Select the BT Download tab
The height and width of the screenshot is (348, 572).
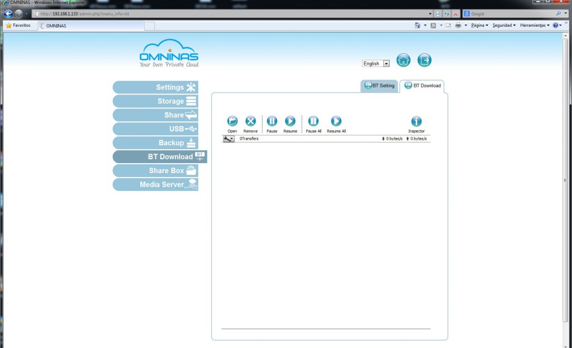(x=422, y=85)
